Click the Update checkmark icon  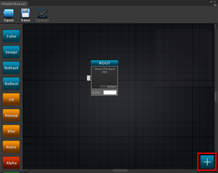[x=42, y=15]
